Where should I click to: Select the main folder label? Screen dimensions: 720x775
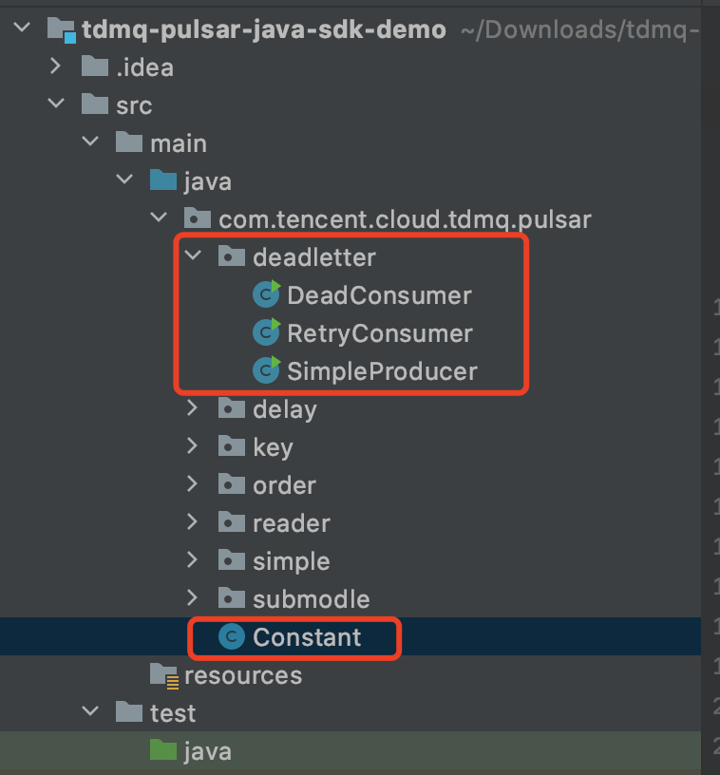[x=179, y=143]
